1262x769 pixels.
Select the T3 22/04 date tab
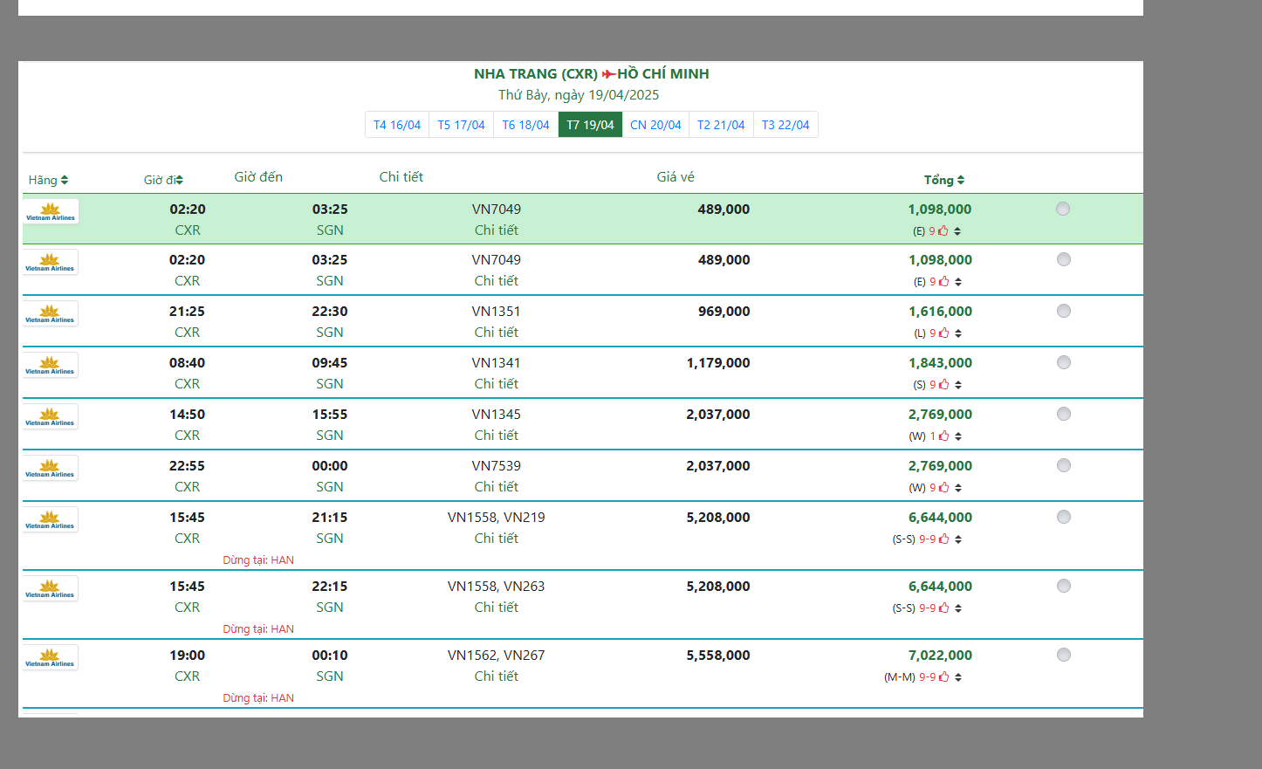785,125
